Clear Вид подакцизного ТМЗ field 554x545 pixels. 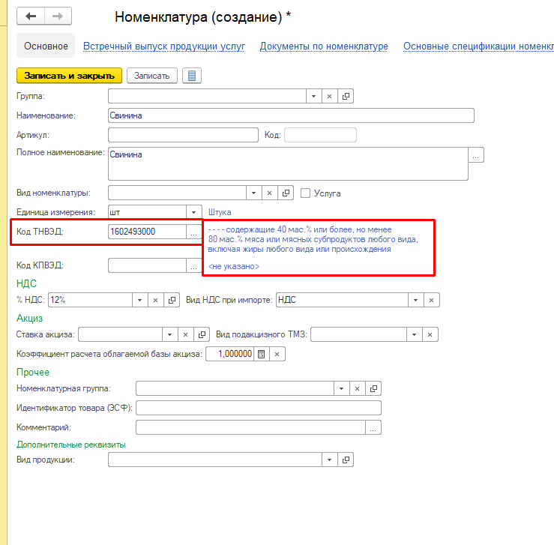pos(430,334)
